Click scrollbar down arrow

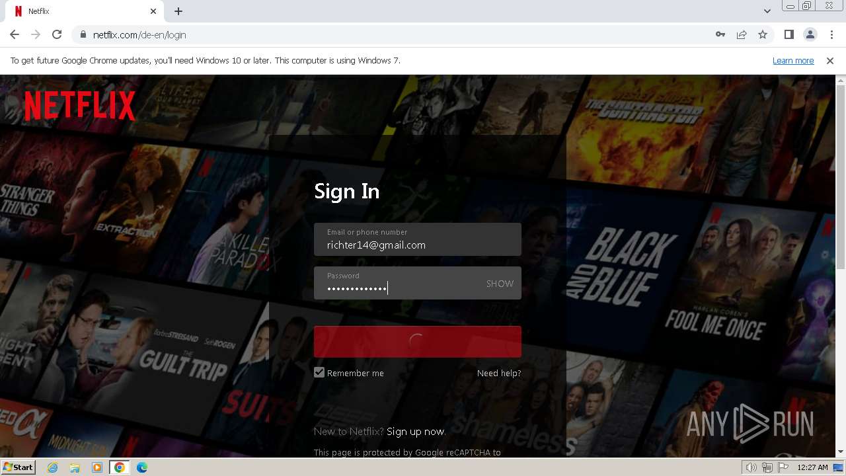[x=841, y=452]
